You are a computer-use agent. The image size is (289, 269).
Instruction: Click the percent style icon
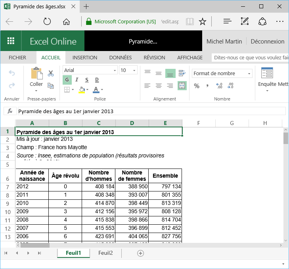tap(197, 86)
